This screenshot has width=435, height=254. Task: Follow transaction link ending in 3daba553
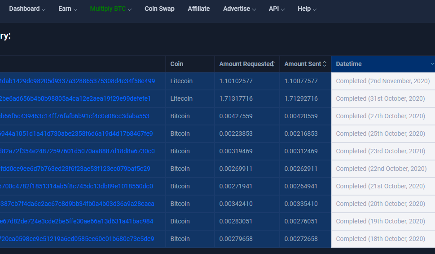click(x=75, y=116)
